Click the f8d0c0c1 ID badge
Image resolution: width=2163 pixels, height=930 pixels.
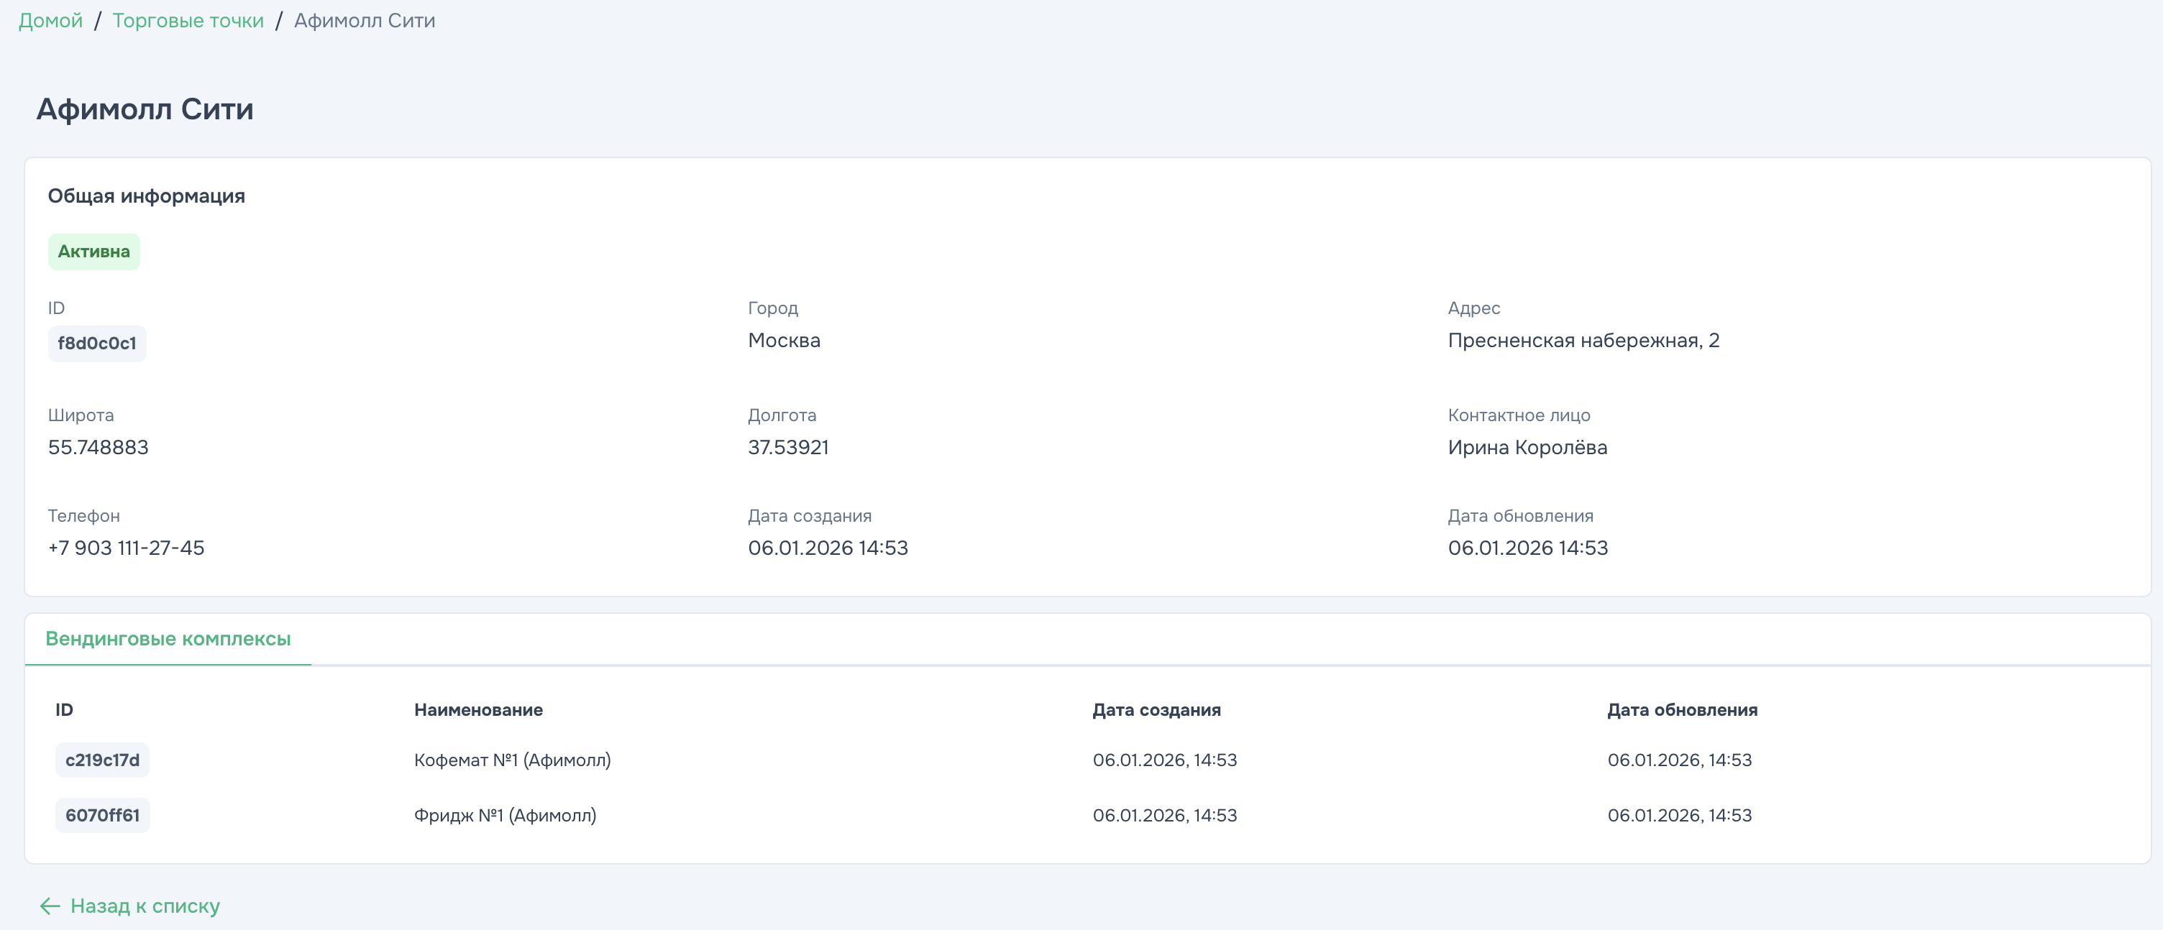point(96,344)
